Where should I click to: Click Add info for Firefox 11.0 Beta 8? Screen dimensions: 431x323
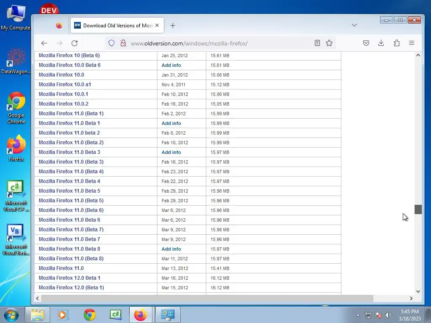pyautogui.click(x=171, y=249)
